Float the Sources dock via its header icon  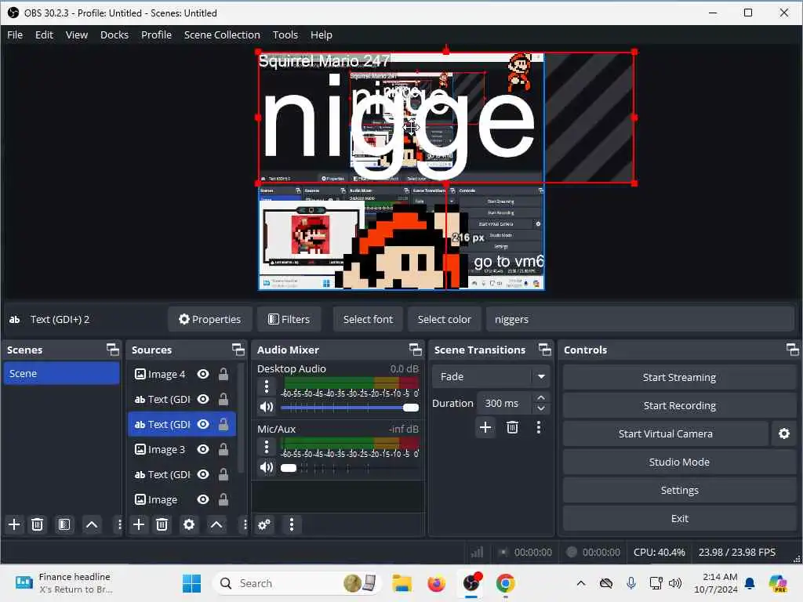[238, 350]
